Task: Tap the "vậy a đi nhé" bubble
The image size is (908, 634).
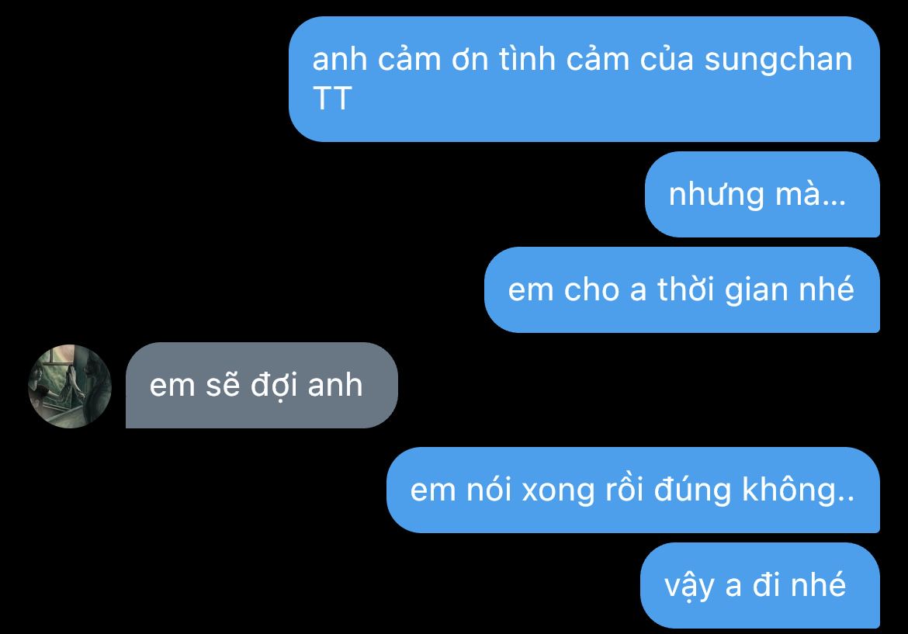Action: tap(760, 585)
